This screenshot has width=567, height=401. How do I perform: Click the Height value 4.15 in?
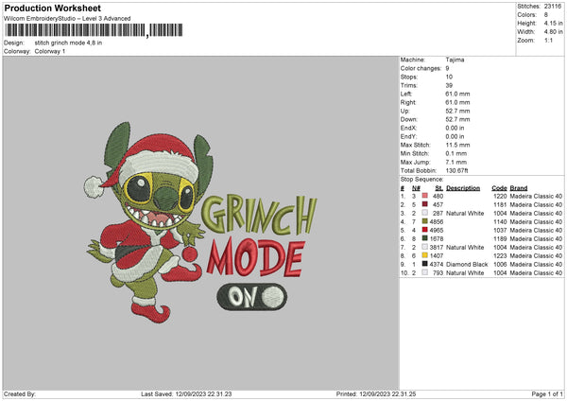click(553, 23)
